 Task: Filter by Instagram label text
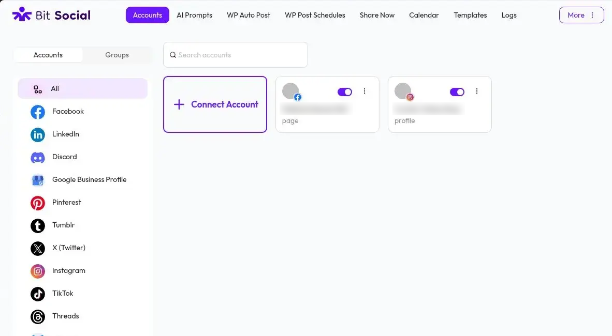[69, 270]
